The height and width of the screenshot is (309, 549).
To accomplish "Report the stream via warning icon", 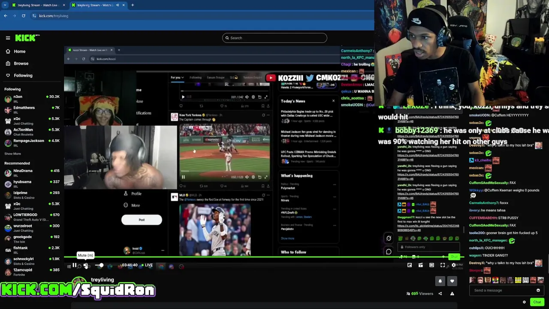I will 452,294.
